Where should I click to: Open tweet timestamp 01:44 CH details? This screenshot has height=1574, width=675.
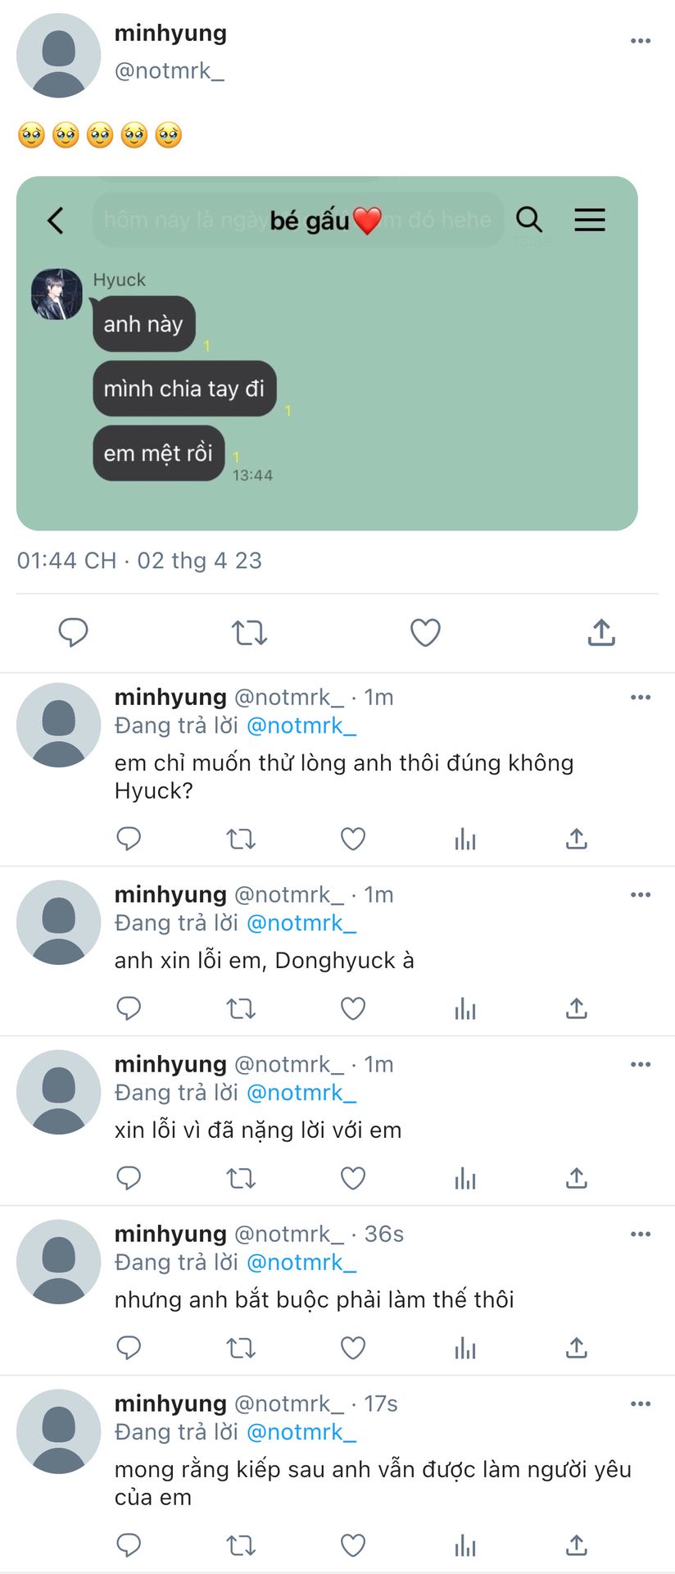pyautogui.click(x=139, y=561)
